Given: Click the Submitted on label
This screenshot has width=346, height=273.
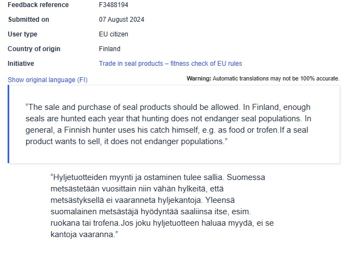Looking at the screenshot, I should click(x=28, y=20).
